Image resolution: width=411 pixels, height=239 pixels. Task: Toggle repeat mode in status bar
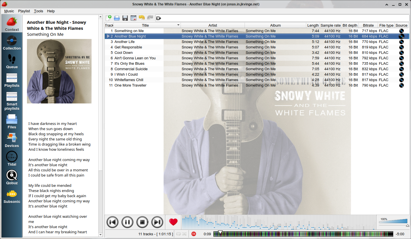(179, 234)
